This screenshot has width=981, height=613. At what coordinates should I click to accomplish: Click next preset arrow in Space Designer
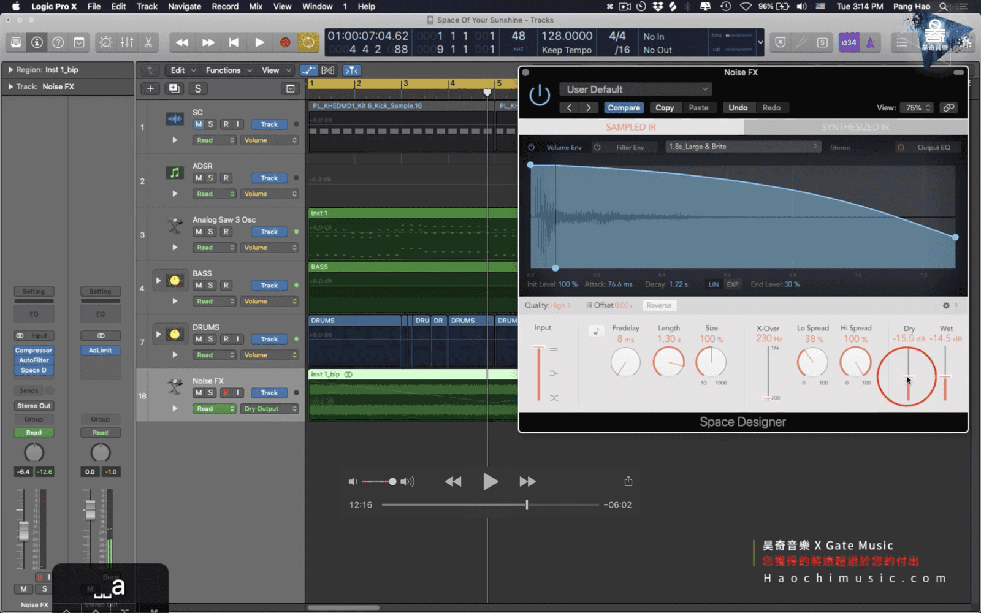coord(589,107)
